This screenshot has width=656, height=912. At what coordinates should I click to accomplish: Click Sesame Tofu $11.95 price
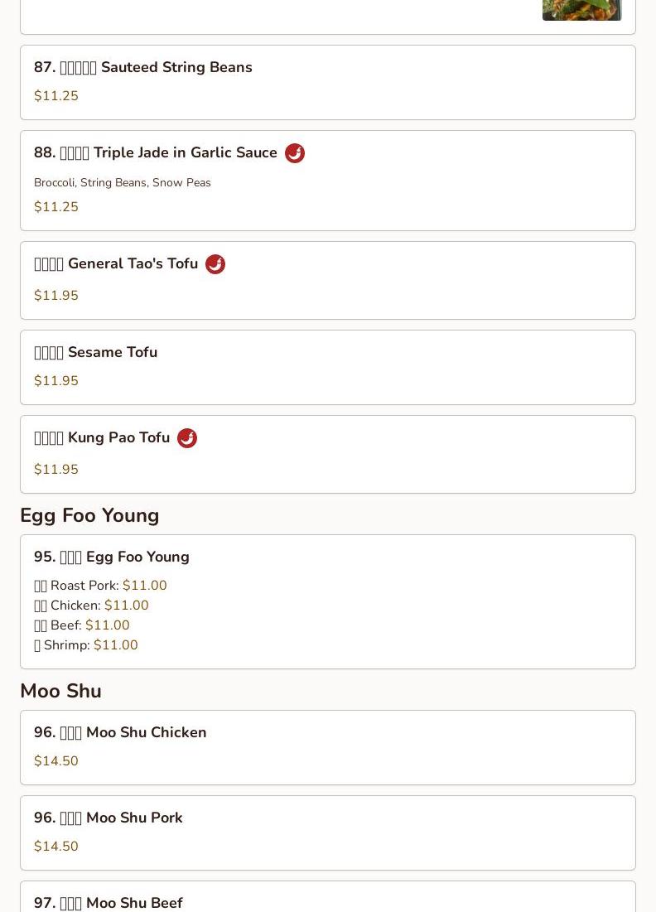click(55, 381)
